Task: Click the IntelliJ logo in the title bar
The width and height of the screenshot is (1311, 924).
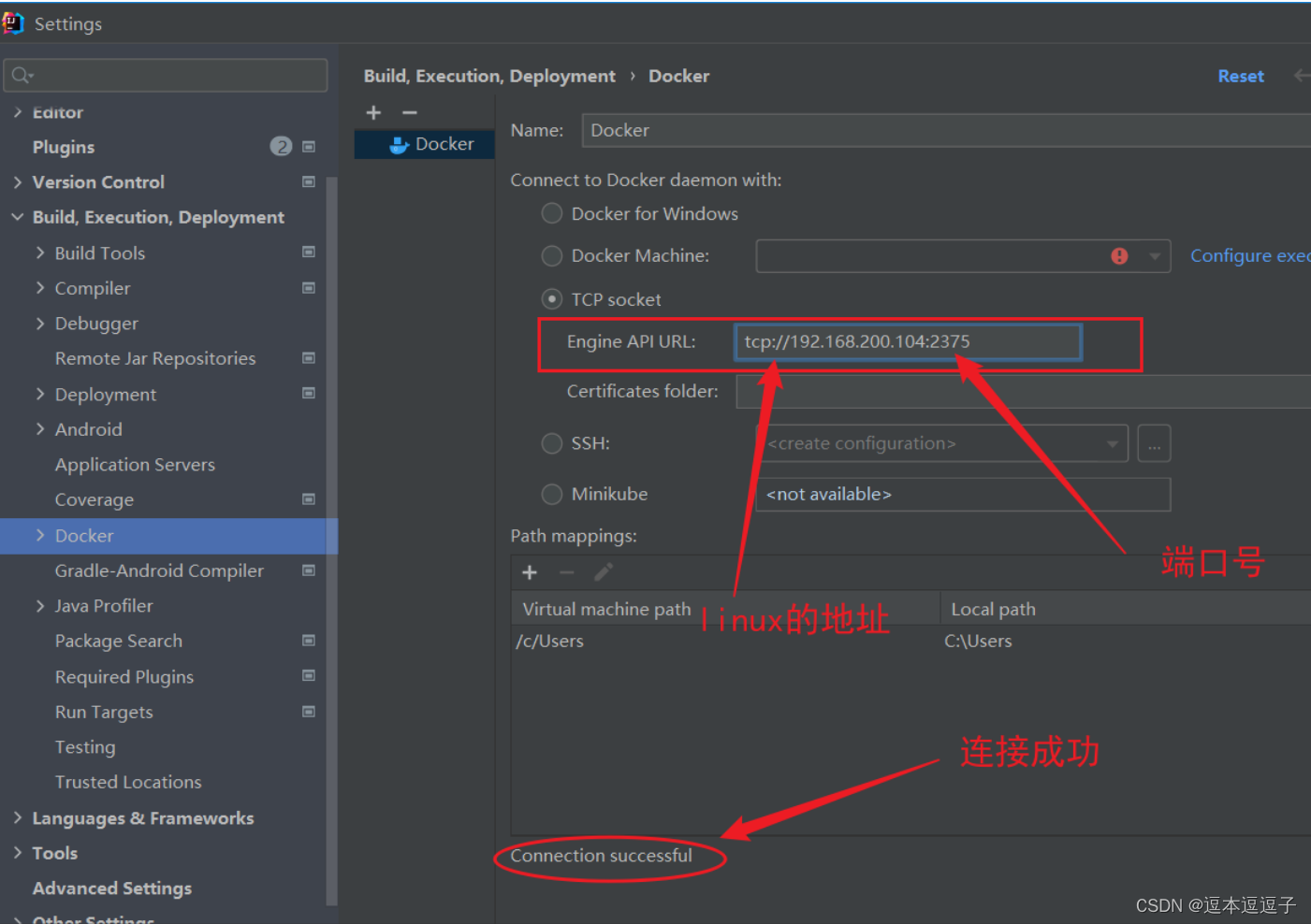Action: click(x=12, y=23)
